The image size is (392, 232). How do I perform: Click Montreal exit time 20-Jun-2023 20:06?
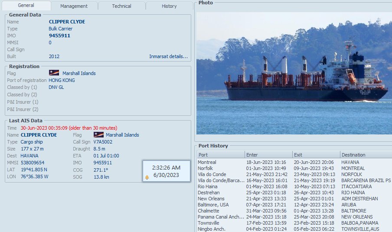pyautogui.click(x=314, y=162)
